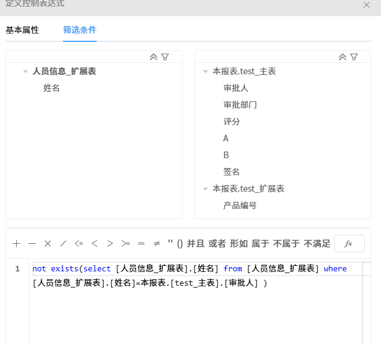Insert the minus operator
Screen dimensions: 381x345
[32, 243]
